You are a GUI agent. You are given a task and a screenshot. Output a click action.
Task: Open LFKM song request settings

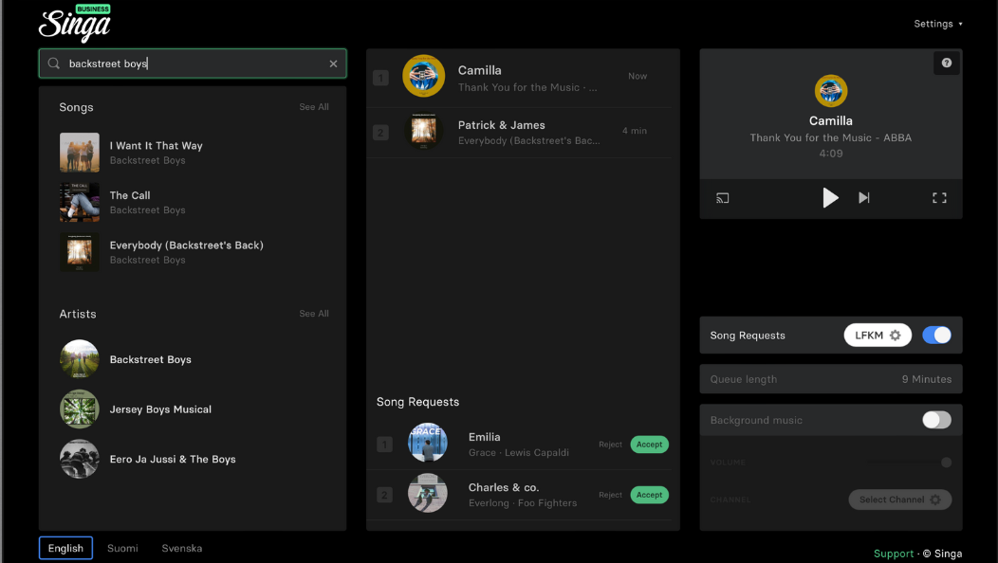878,336
